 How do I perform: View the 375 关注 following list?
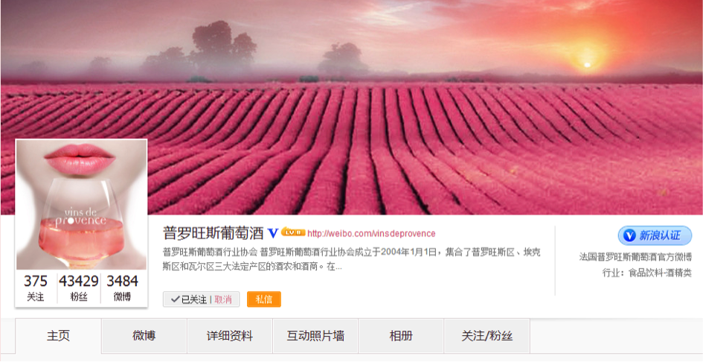[36, 288]
